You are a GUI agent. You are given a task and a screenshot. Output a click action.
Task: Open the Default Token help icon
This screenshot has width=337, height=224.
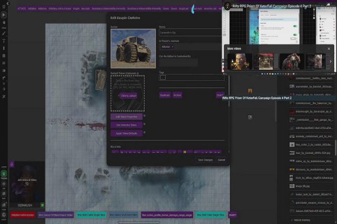tap(138, 73)
